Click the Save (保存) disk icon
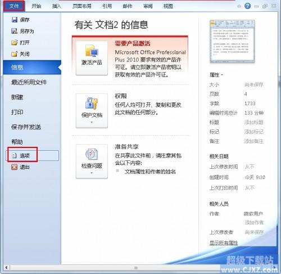Image resolution: width=281 pixels, height=274 pixels. click(15, 20)
